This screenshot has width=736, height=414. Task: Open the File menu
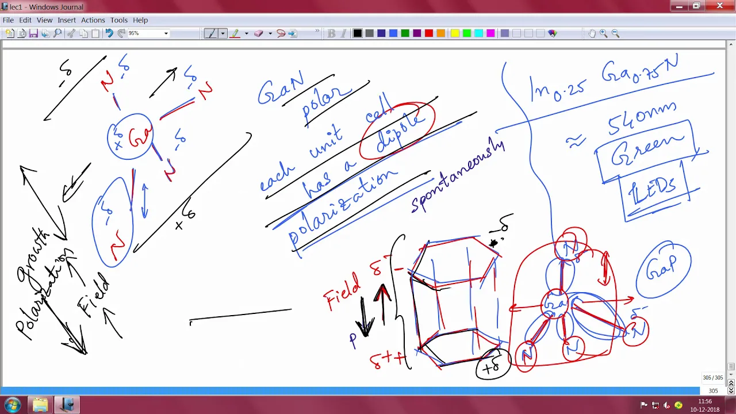pyautogui.click(x=8, y=20)
